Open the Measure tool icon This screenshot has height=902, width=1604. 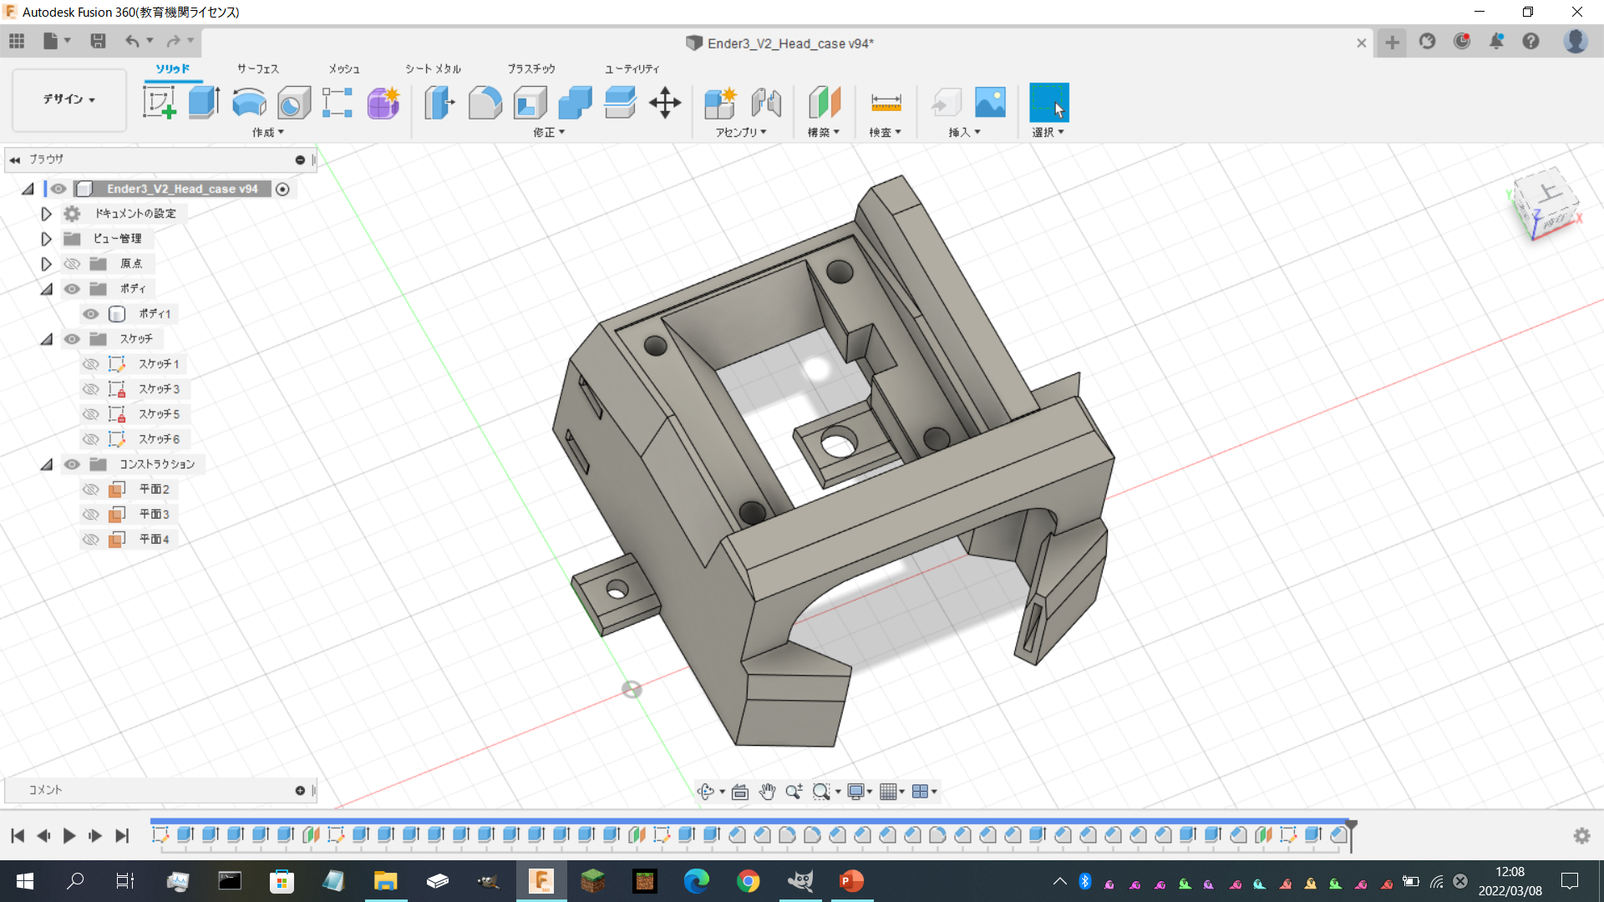coord(886,103)
